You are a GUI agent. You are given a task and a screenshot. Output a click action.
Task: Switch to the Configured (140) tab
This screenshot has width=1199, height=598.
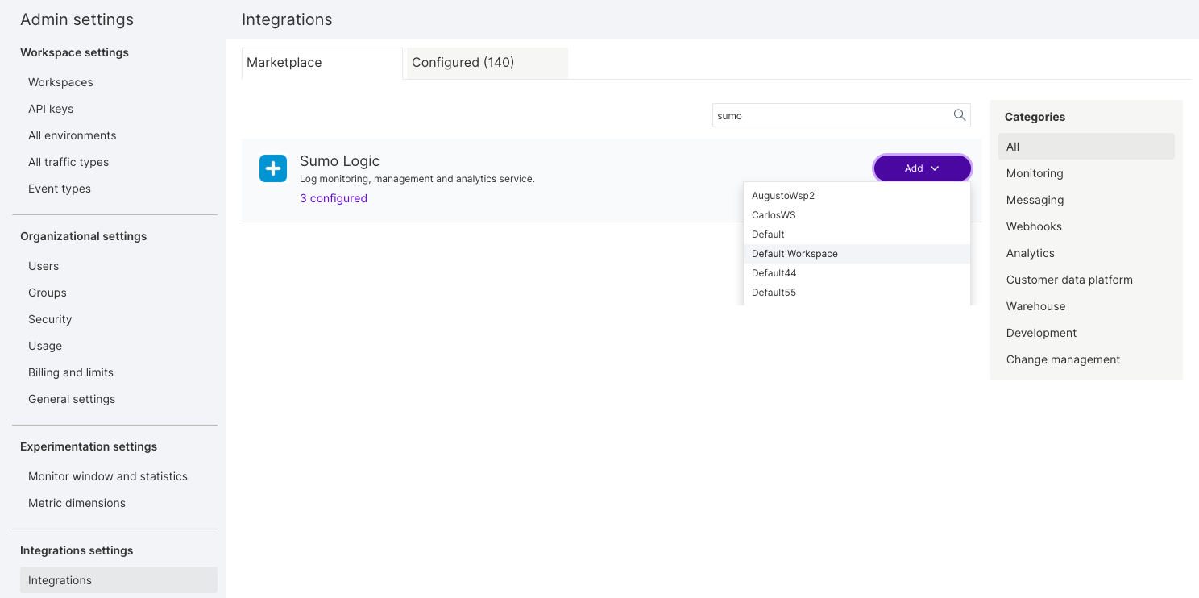[x=463, y=63]
